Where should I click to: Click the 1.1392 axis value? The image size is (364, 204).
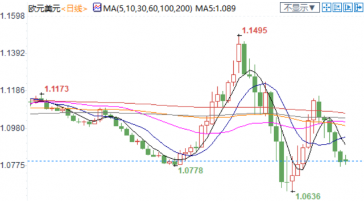pos(13,53)
